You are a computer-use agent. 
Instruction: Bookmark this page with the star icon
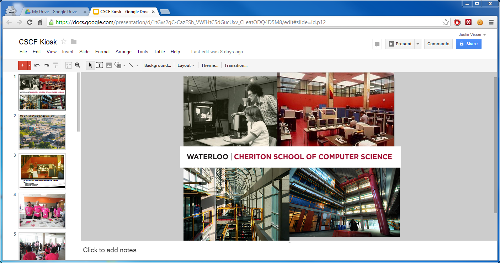click(x=446, y=22)
